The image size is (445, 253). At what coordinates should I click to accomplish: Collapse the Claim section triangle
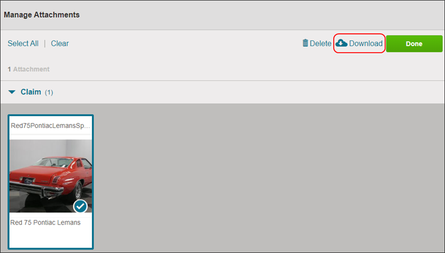click(12, 92)
